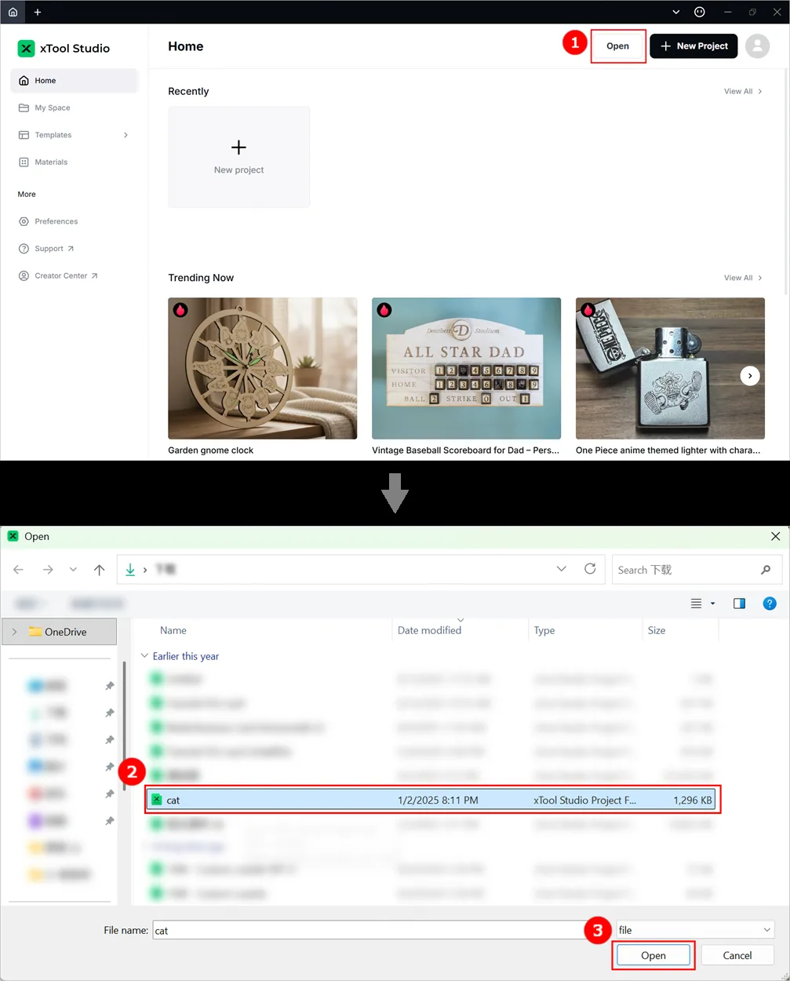Click the xTool icon in dialog title bar

[13, 536]
